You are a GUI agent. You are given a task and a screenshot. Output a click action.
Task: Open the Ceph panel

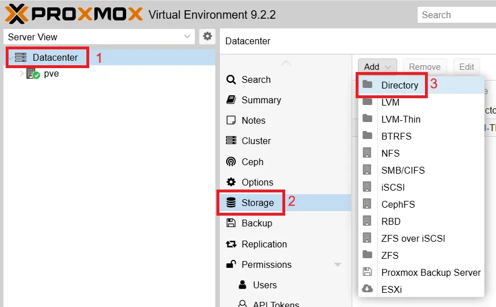285,162
